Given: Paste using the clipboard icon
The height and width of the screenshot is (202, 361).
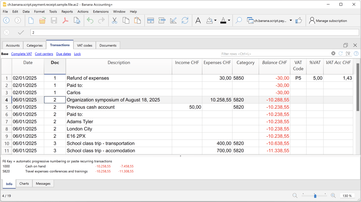Looking at the screenshot, I should [137, 21].
